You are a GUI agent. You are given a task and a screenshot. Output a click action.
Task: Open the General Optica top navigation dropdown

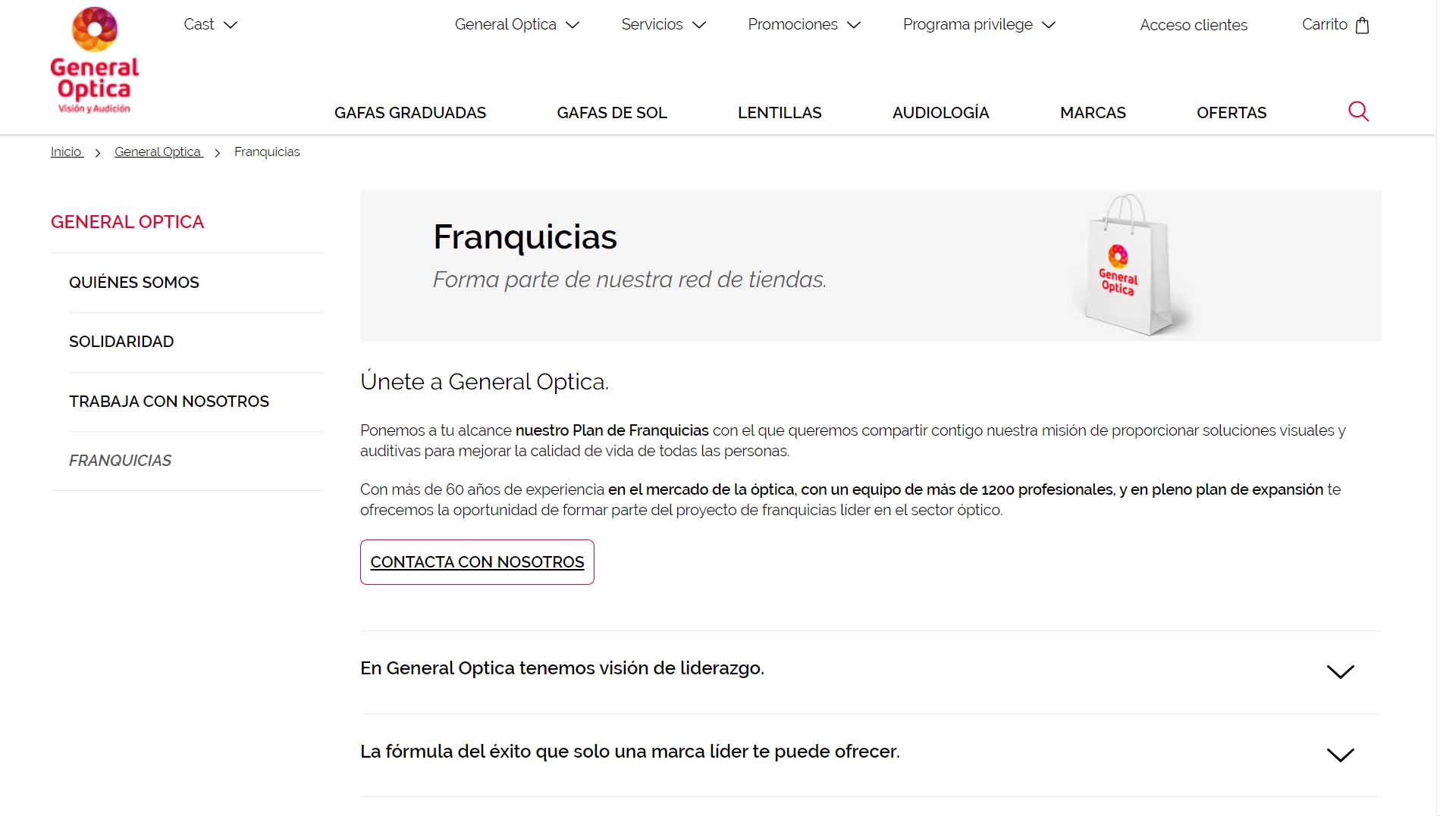point(516,23)
